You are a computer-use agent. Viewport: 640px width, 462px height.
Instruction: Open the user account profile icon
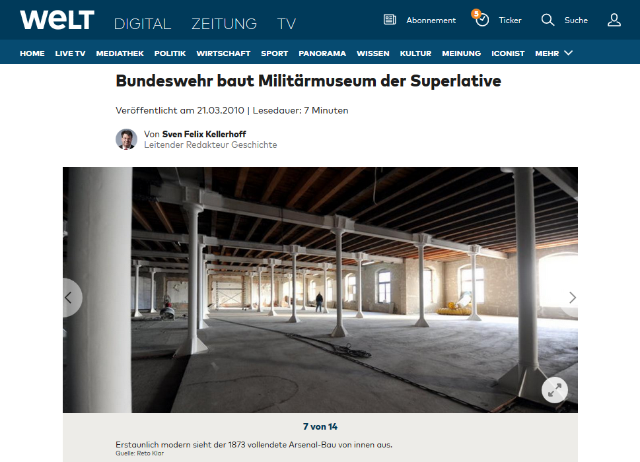click(x=614, y=20)
